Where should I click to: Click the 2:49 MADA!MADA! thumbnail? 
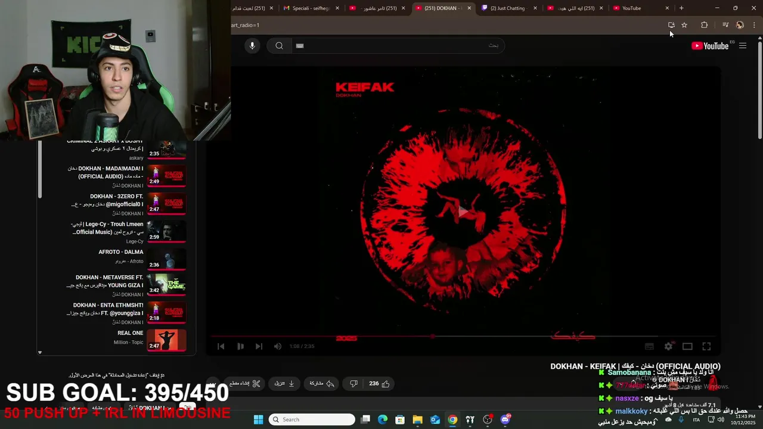coord(167,176)
